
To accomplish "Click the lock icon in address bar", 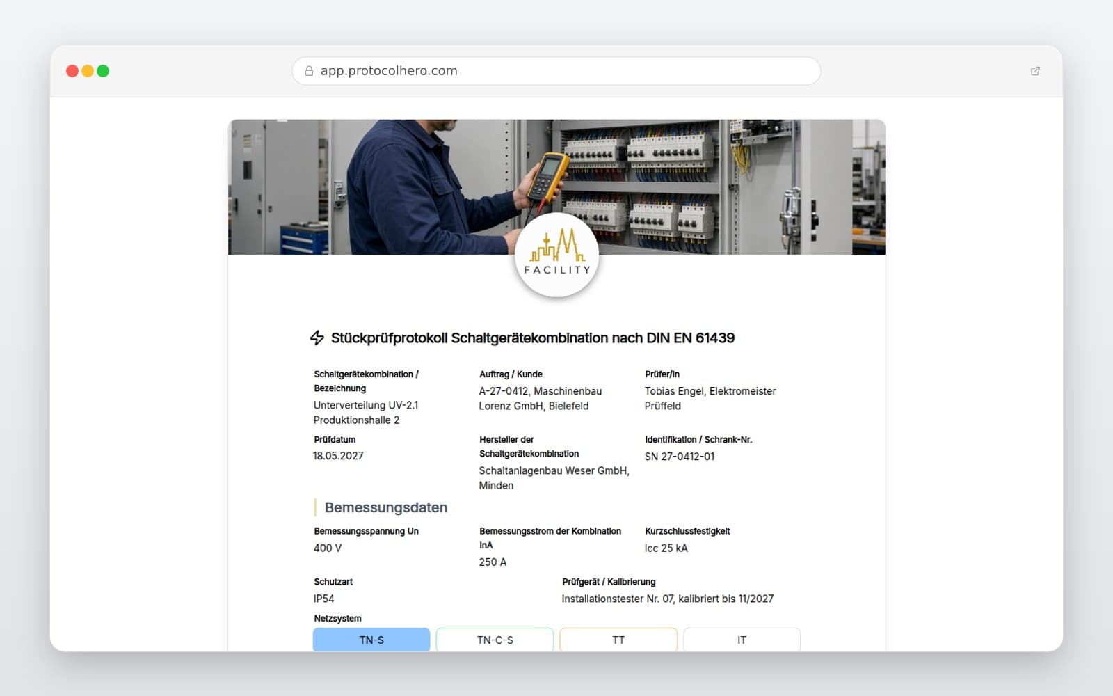I will [309, 71].
